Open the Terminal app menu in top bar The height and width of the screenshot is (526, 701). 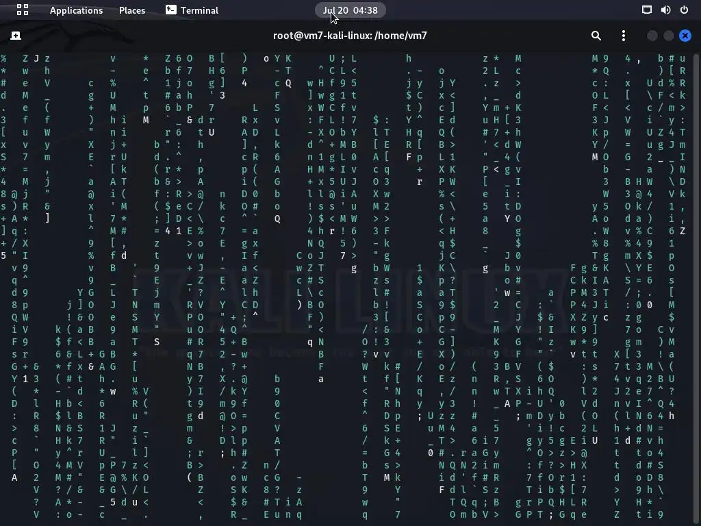pyautogui.click(x=192, y=10)
